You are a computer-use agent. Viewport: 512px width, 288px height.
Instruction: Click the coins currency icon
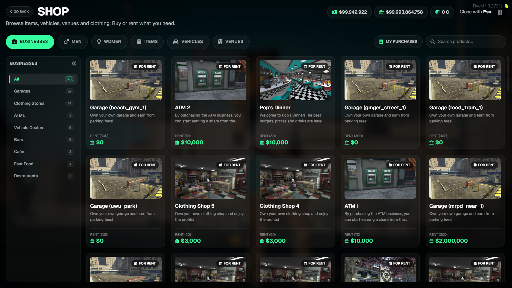[x=437, y=12]
